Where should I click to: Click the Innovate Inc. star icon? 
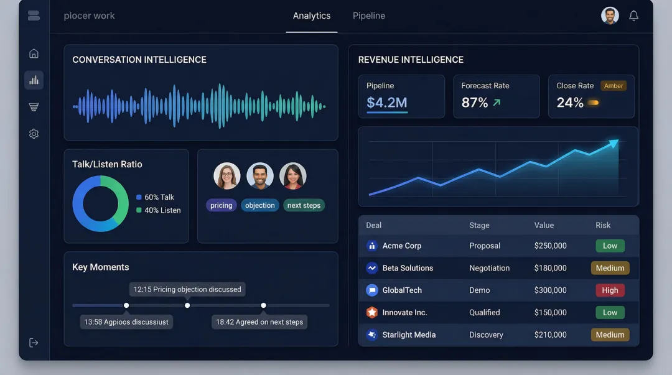coord(372,312)
